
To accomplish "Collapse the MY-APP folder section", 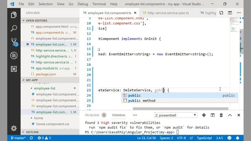I will click(x=50, y=80).
